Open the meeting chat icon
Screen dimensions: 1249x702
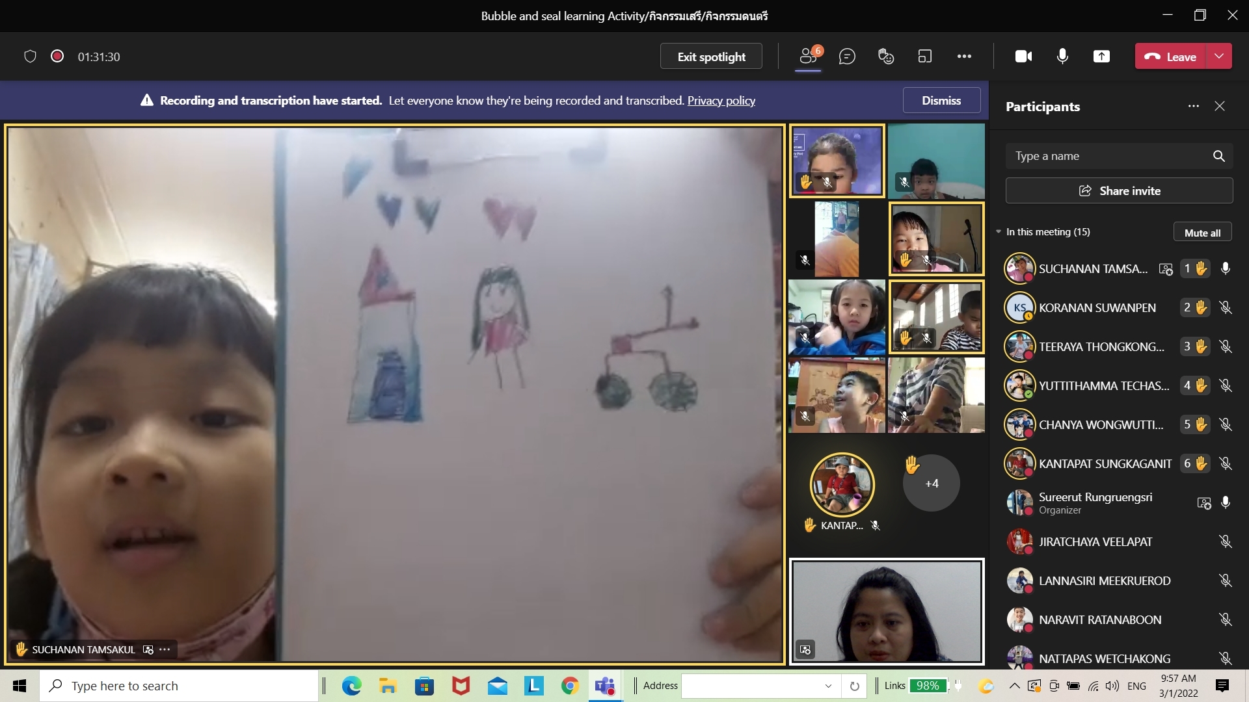tap(846, 57)
